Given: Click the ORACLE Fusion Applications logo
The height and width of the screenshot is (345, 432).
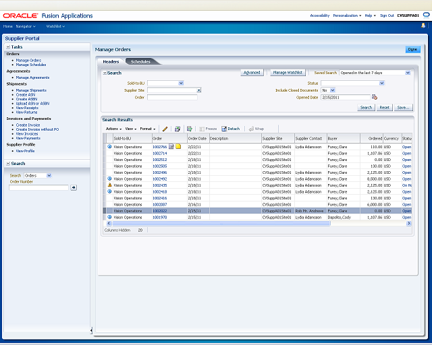Looking at the screenshot, I should click(48, 15).
